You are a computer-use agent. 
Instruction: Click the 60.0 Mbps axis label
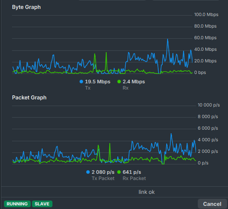tap(205, 38)
